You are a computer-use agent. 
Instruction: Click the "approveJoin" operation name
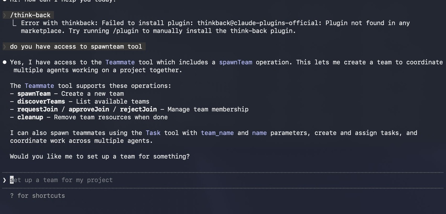(89, 109)
